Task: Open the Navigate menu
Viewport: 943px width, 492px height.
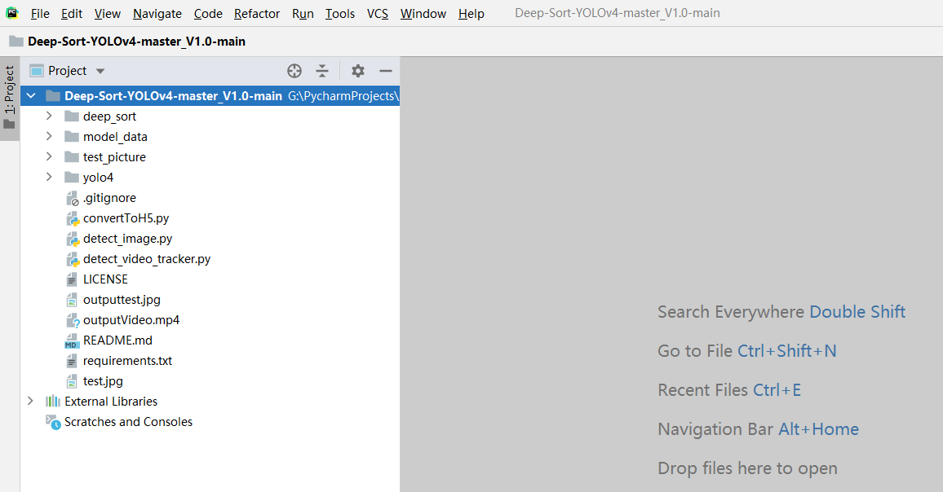Action: (157, 13)
